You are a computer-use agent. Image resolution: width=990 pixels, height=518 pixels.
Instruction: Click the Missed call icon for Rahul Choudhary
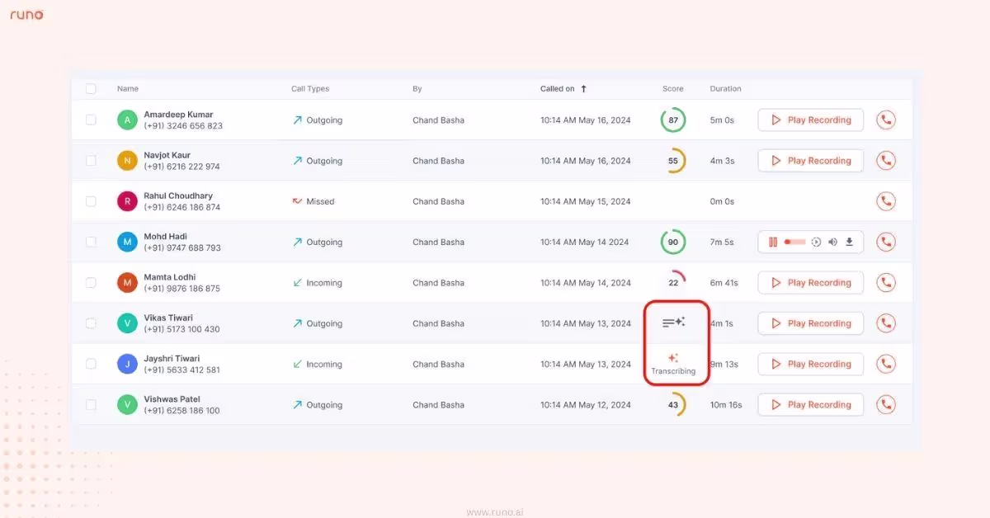click(298, 200)
